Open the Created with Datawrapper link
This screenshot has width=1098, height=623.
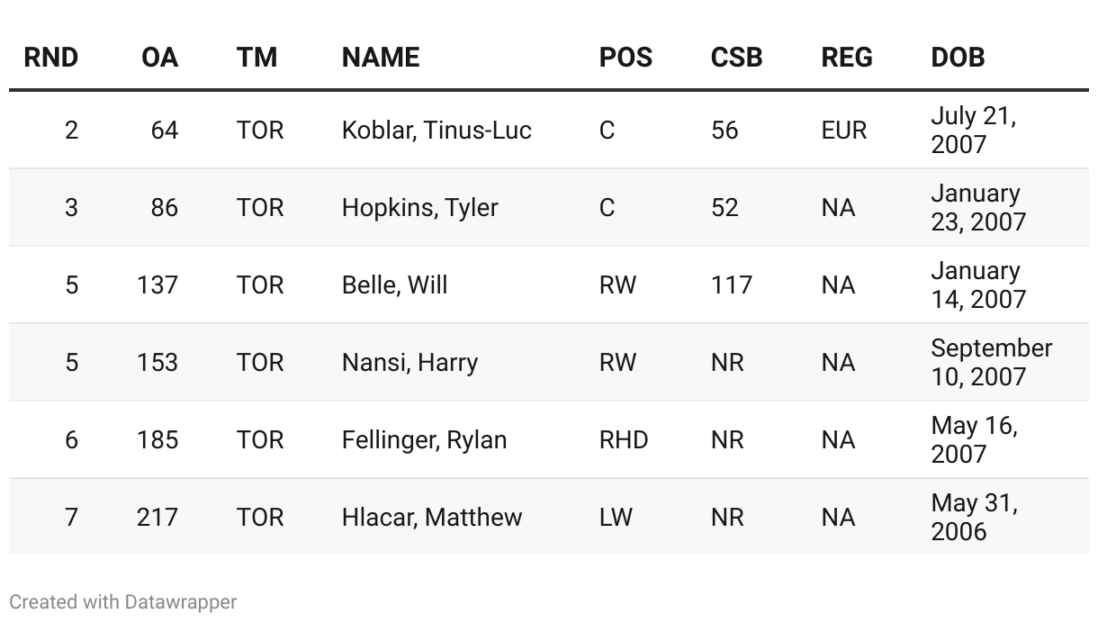123,601
